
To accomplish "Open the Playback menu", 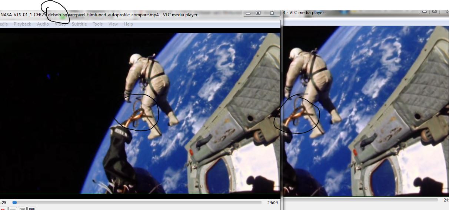I will tap(22, 24).
